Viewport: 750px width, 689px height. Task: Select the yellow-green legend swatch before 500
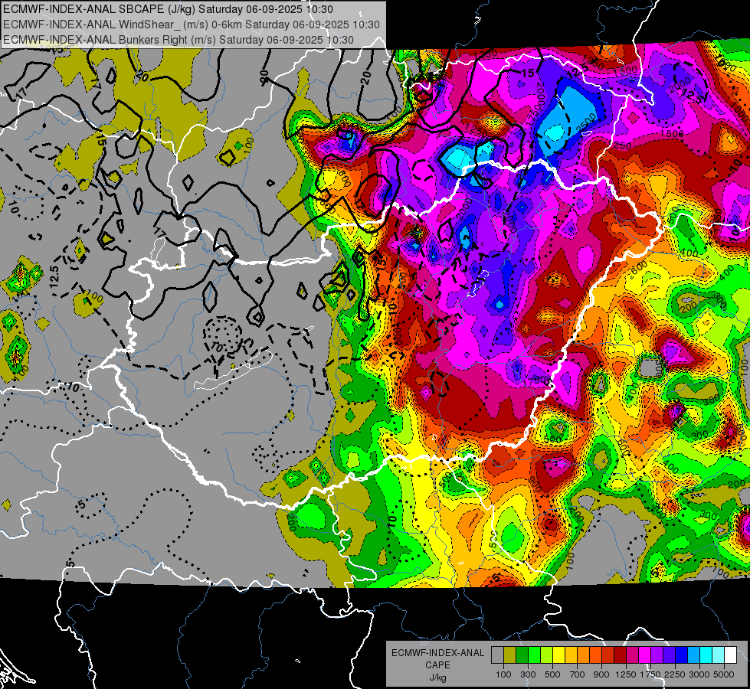[546, 655]
